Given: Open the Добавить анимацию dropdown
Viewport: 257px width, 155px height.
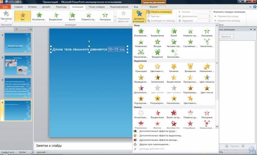Looking at the screenshot, I should 139,16.
